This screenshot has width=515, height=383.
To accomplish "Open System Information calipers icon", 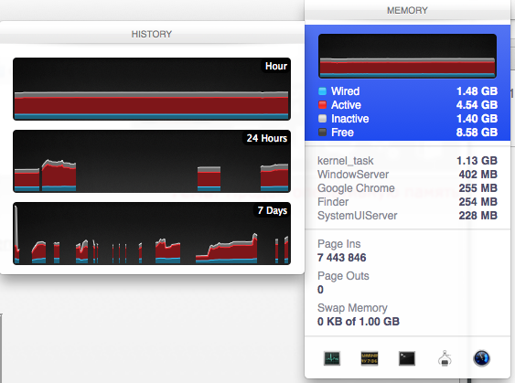I will 445,358.
